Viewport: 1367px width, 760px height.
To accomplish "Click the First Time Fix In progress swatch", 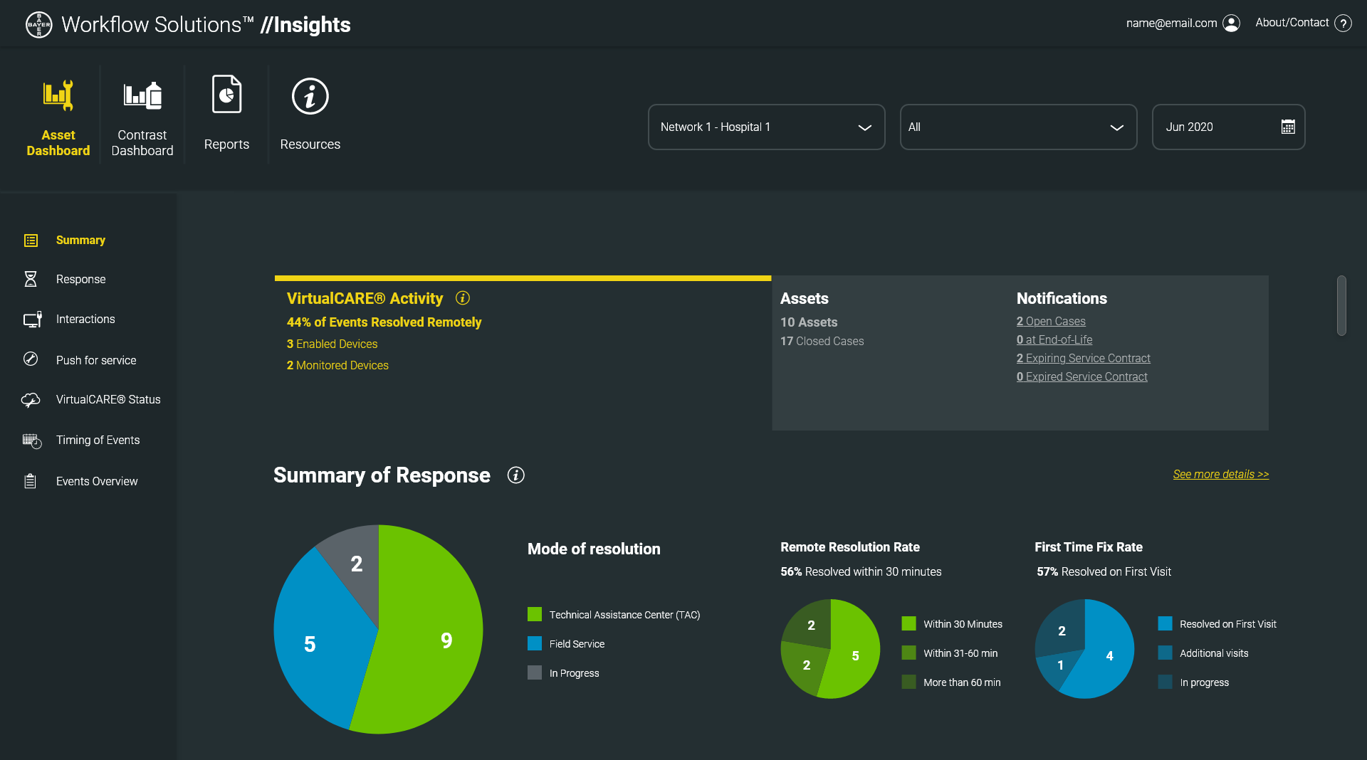I will (x=1165, y=682).
